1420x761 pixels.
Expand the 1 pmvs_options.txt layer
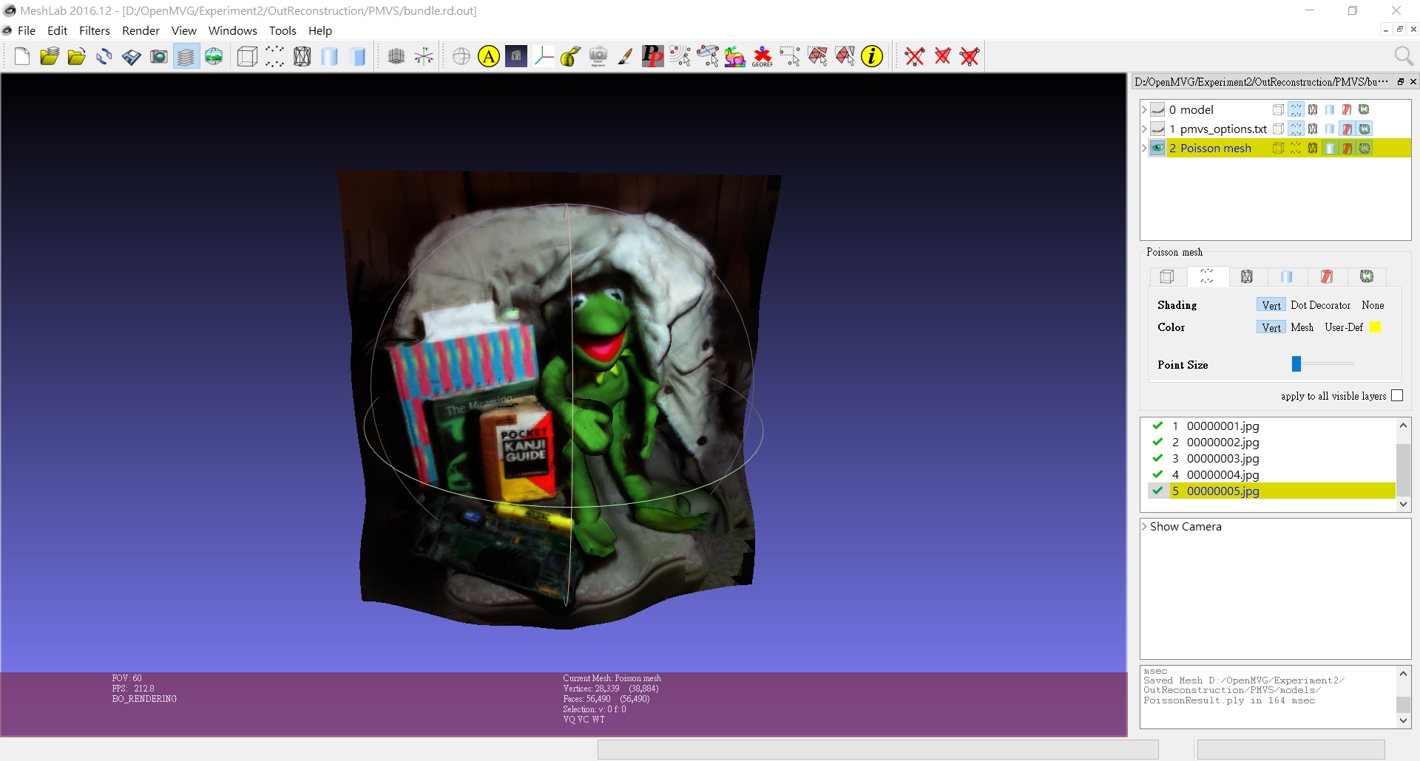click(1144, 129)
